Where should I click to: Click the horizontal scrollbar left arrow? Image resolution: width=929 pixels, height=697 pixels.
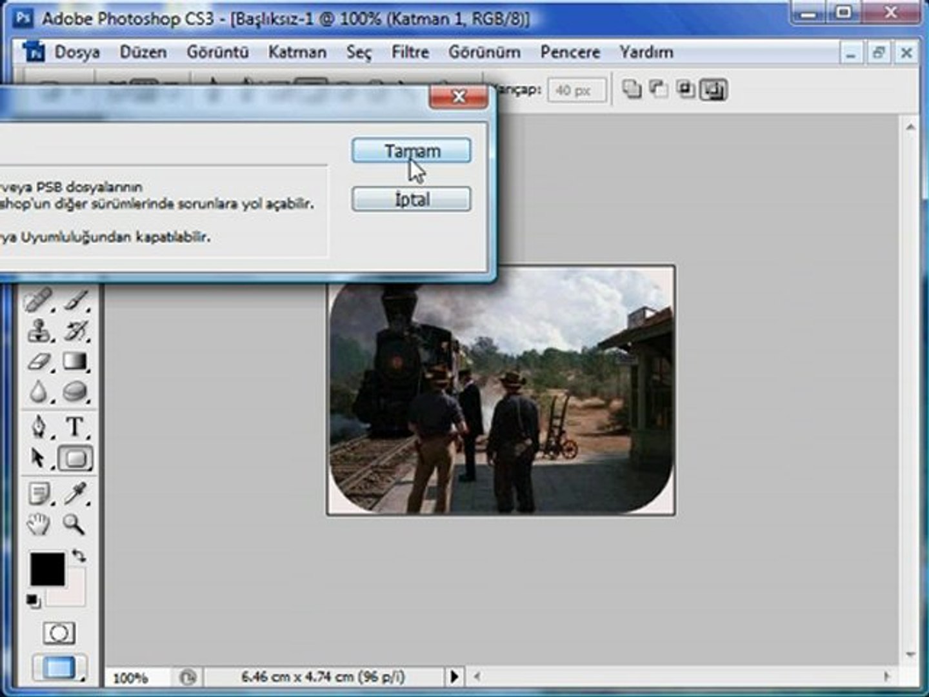[477, 676]
